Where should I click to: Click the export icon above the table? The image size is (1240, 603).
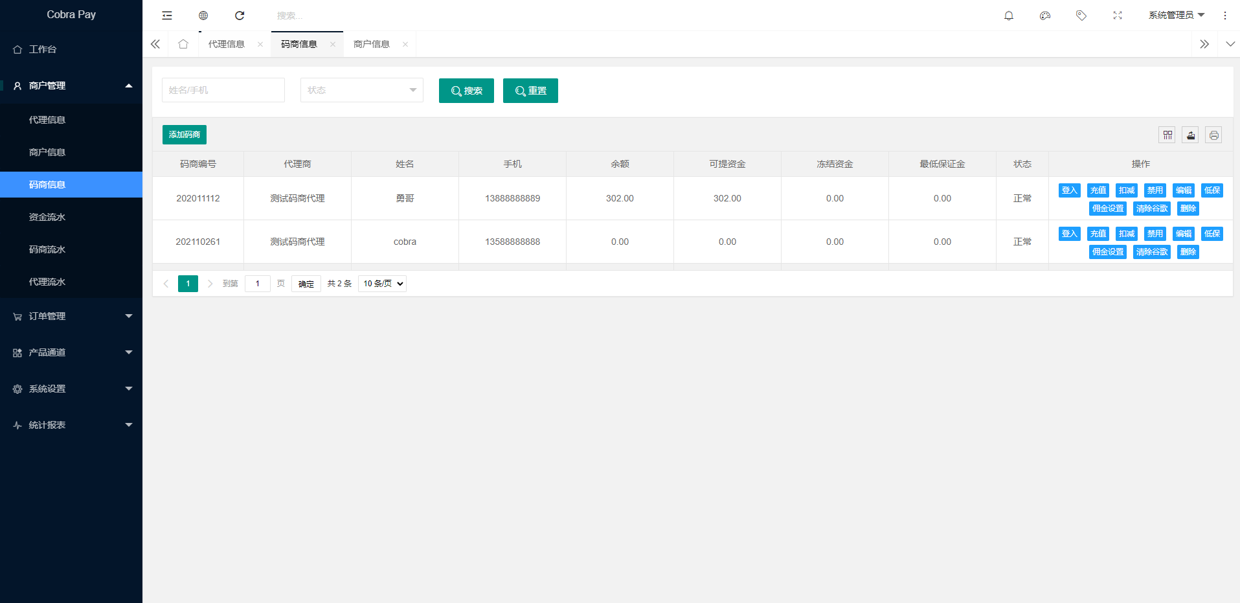pyautogui.click(x=1190, y=135)
